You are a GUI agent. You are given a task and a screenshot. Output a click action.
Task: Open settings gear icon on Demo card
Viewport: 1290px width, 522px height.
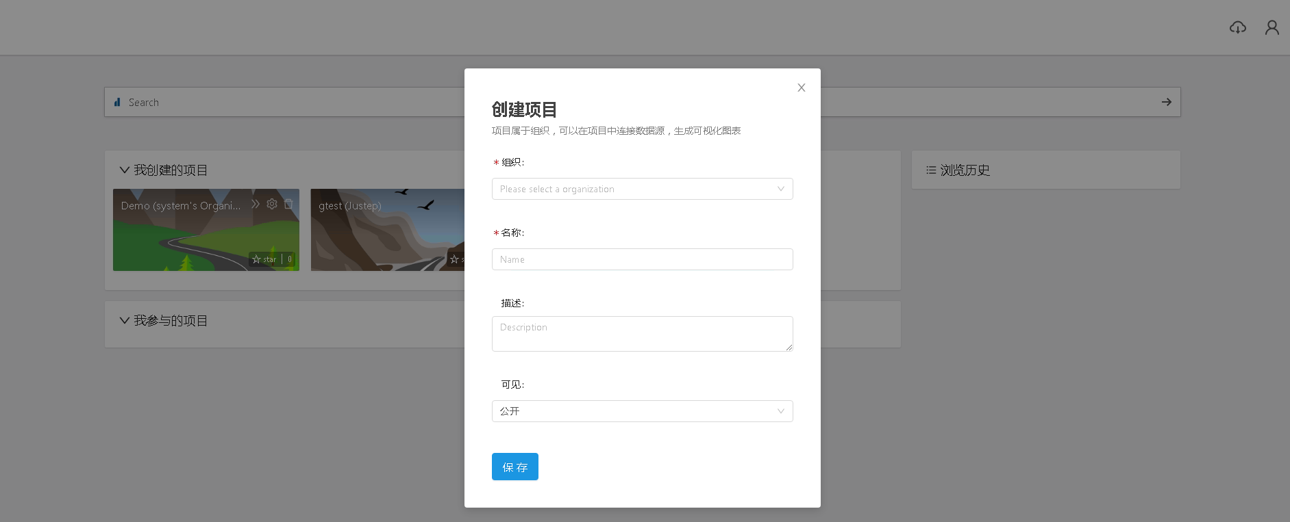click(x=272, y=204)
